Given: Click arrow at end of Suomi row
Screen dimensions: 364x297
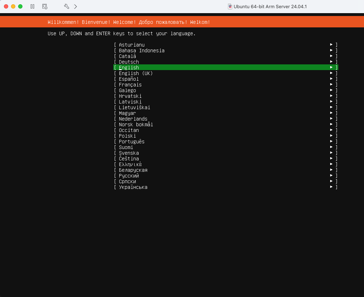Looking at the screenshot, I should pos(331,147).
